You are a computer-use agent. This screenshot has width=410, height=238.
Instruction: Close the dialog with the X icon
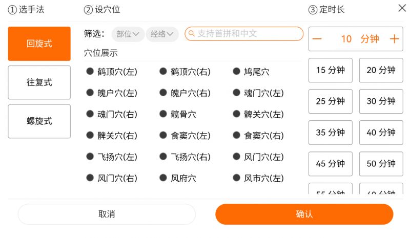[402, 8]
